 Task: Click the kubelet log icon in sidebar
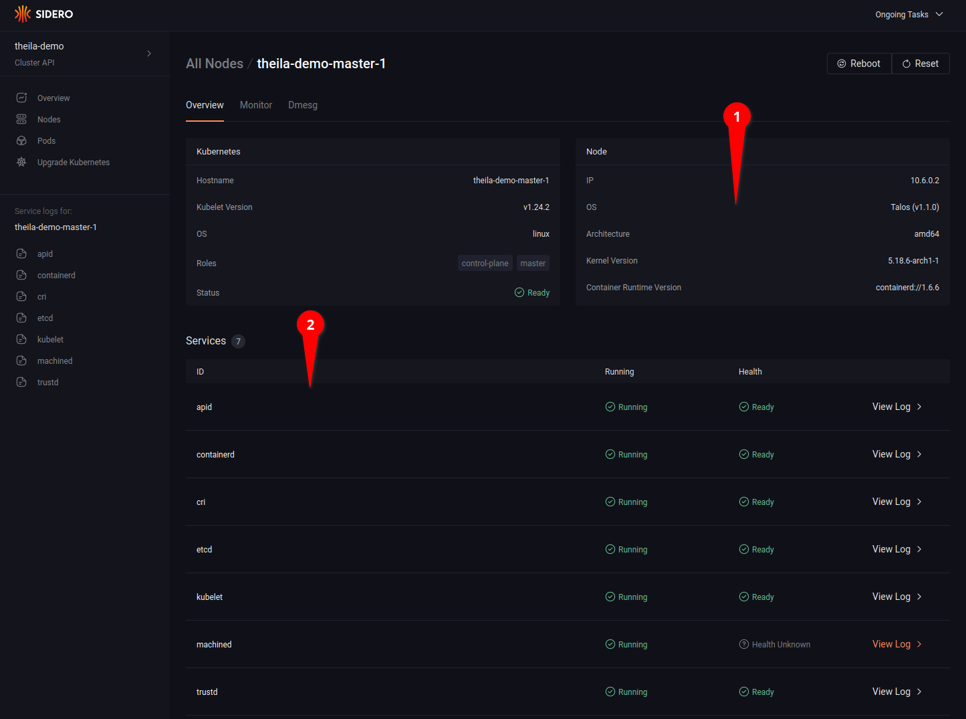pos(21,340)
